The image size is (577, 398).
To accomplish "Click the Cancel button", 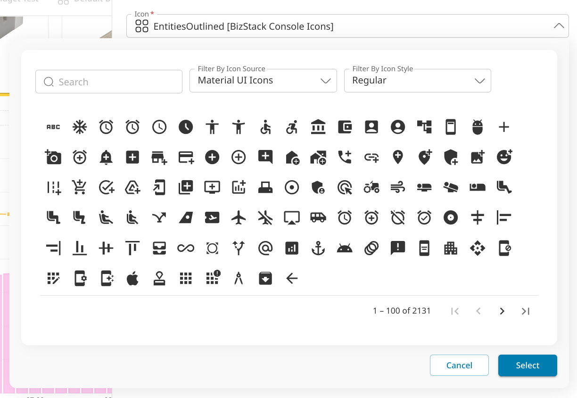I will (459, 365).
